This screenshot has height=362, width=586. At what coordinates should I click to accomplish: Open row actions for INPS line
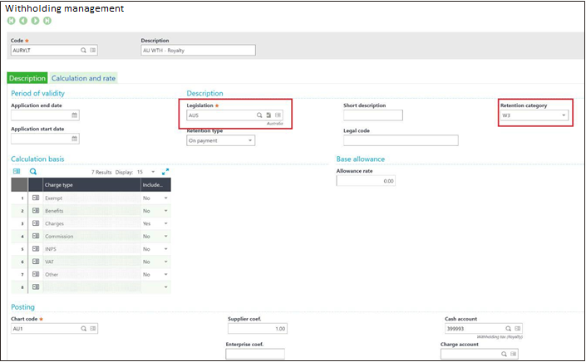36,249
